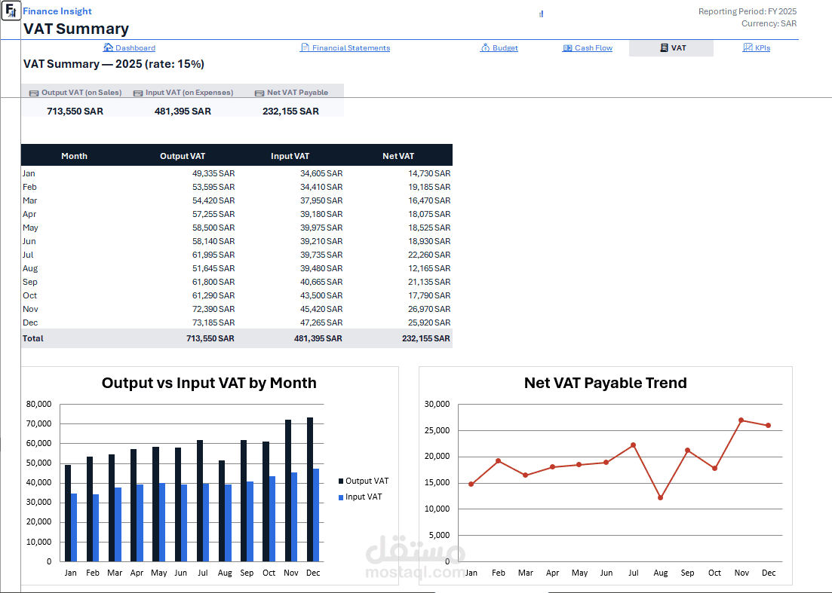
Task: Select the Total row label
Action: 33,338
